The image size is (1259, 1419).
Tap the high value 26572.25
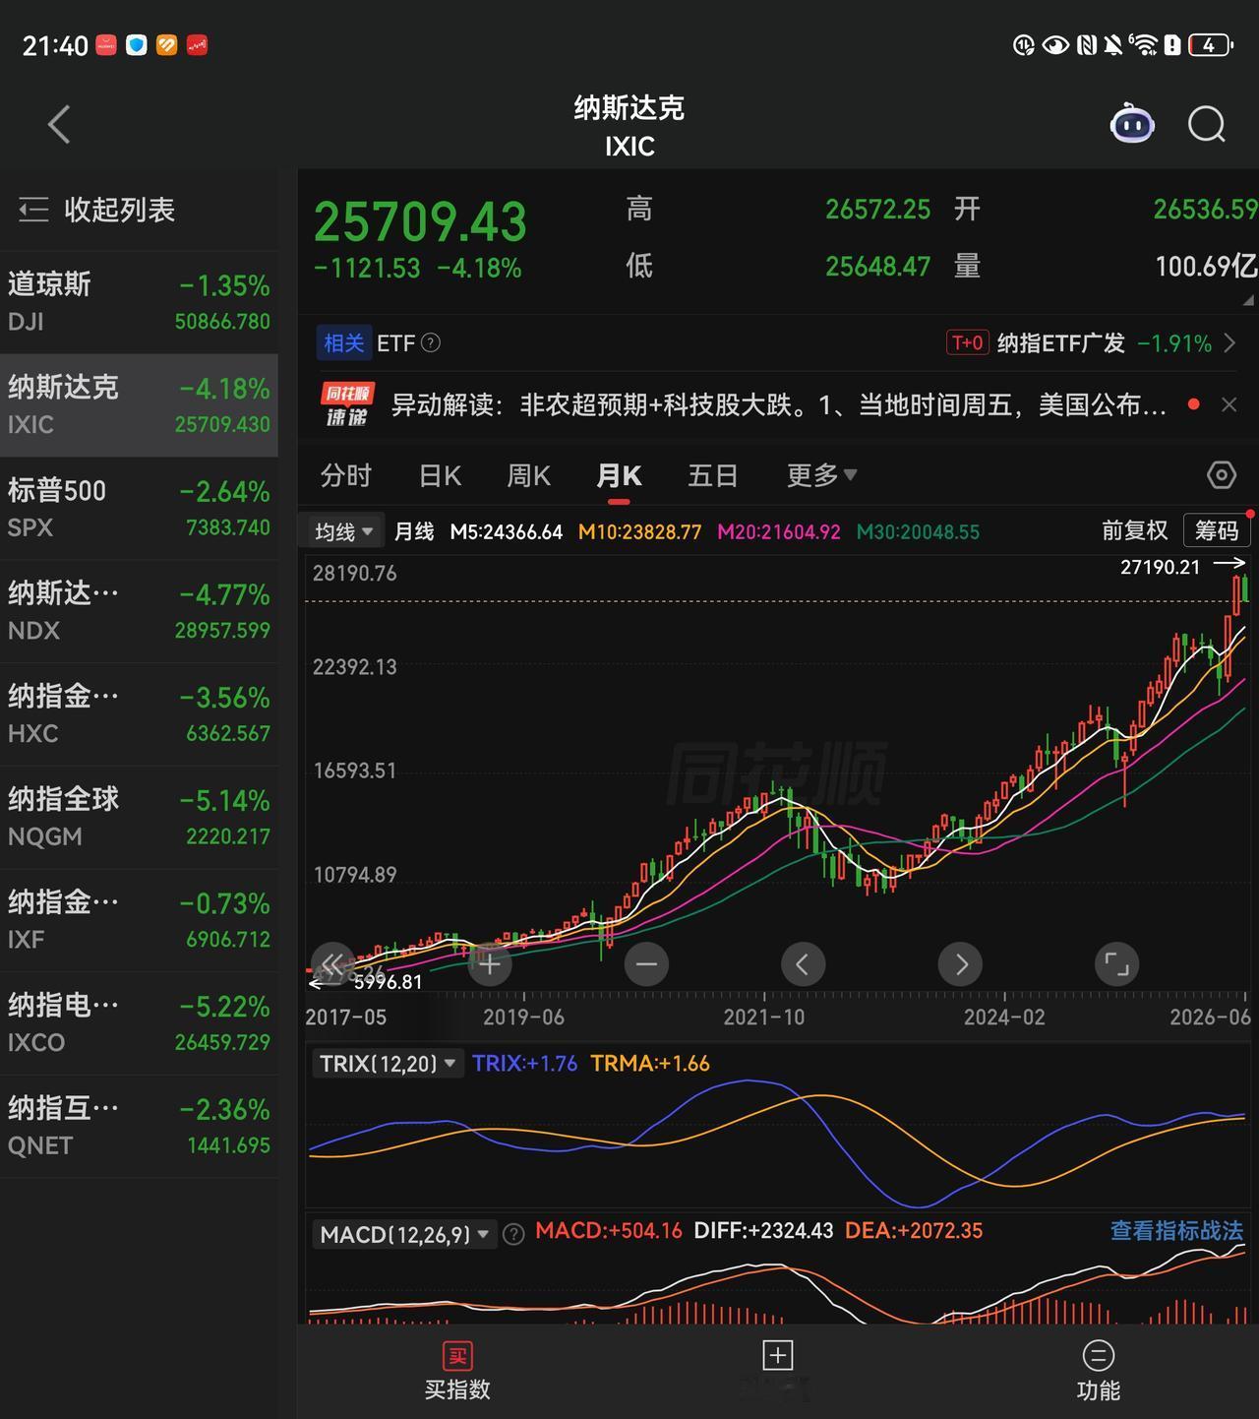coord(877,210)
